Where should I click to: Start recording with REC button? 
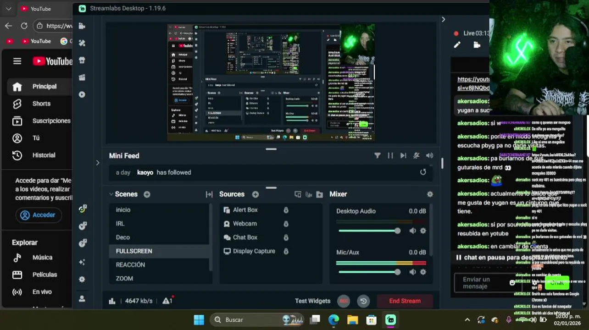[x=344, y=301]
